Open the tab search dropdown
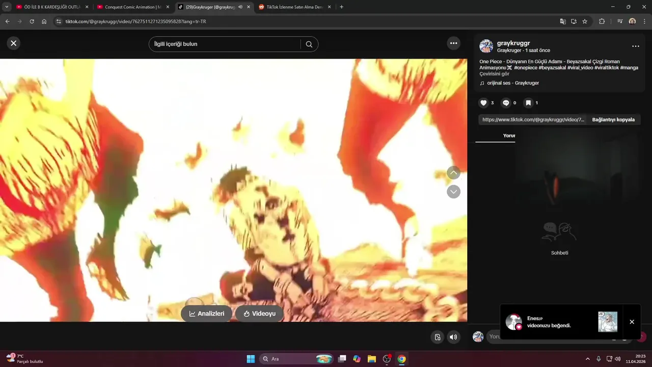 7,7
